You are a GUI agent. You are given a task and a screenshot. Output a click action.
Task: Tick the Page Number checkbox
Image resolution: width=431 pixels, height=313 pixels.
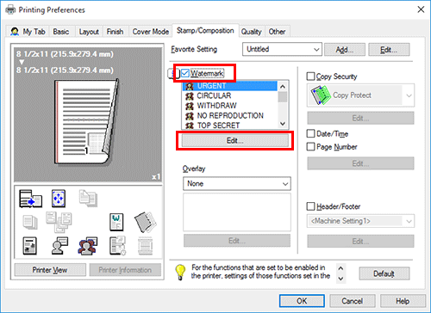tap(310, 147)
